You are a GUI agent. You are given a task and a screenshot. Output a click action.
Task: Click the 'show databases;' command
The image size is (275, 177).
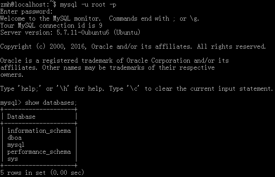[51, 103]
